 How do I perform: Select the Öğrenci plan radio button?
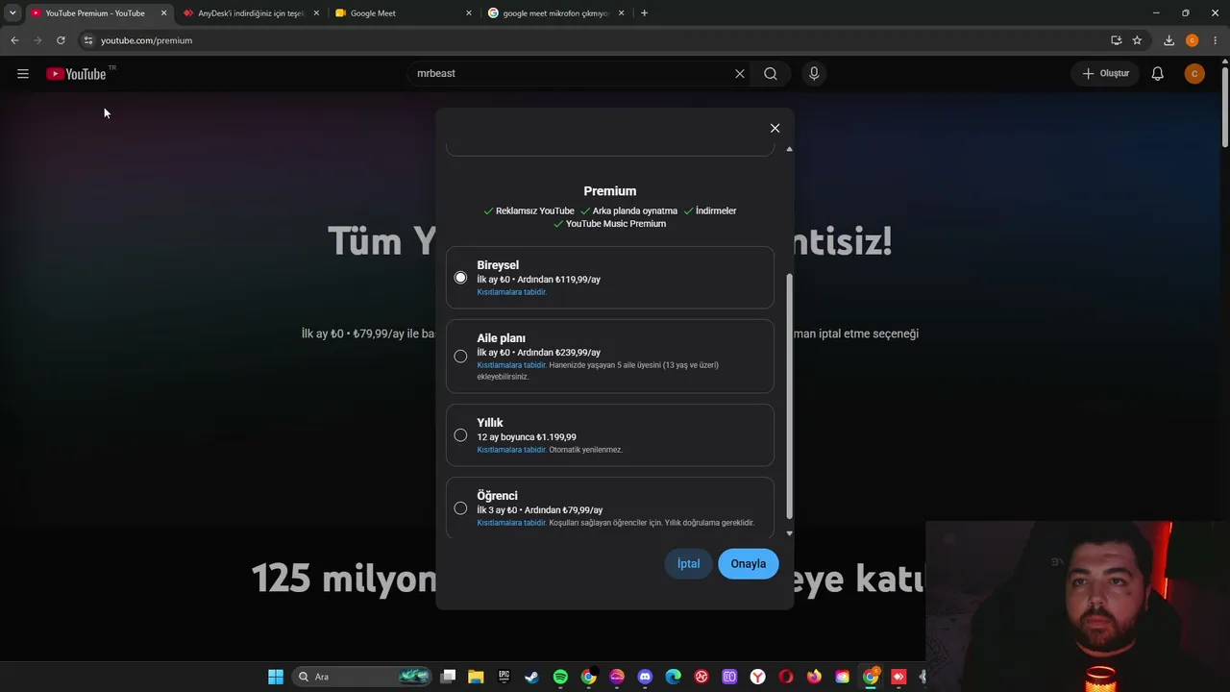[x=460, y=508]
